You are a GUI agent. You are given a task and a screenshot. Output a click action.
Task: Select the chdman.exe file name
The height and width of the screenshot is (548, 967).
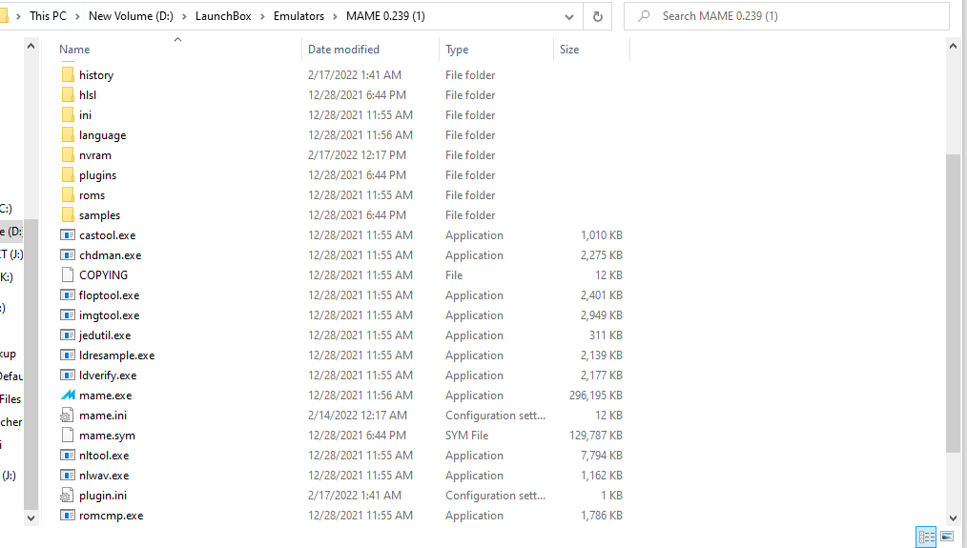(x=111, y=255)
